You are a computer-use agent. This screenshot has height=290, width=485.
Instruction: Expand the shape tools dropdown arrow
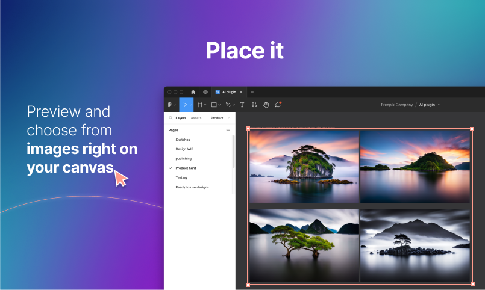pyautogui.click(x=219, y=105)
